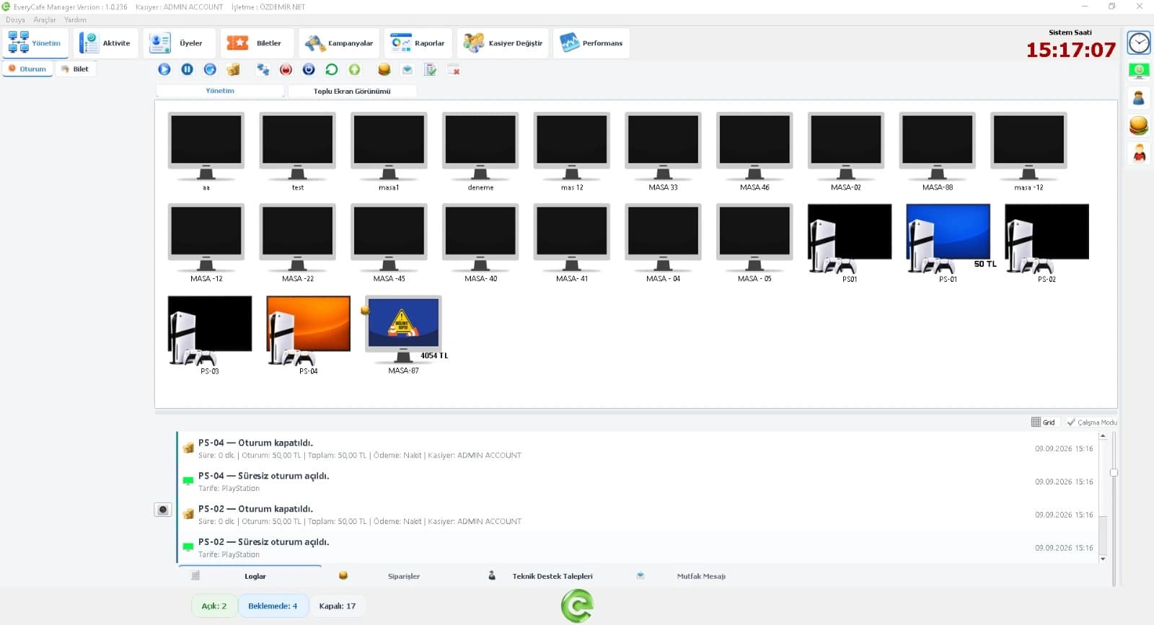Open the Kampanyalar section
1154x625 pixels.
coord(339,43)
